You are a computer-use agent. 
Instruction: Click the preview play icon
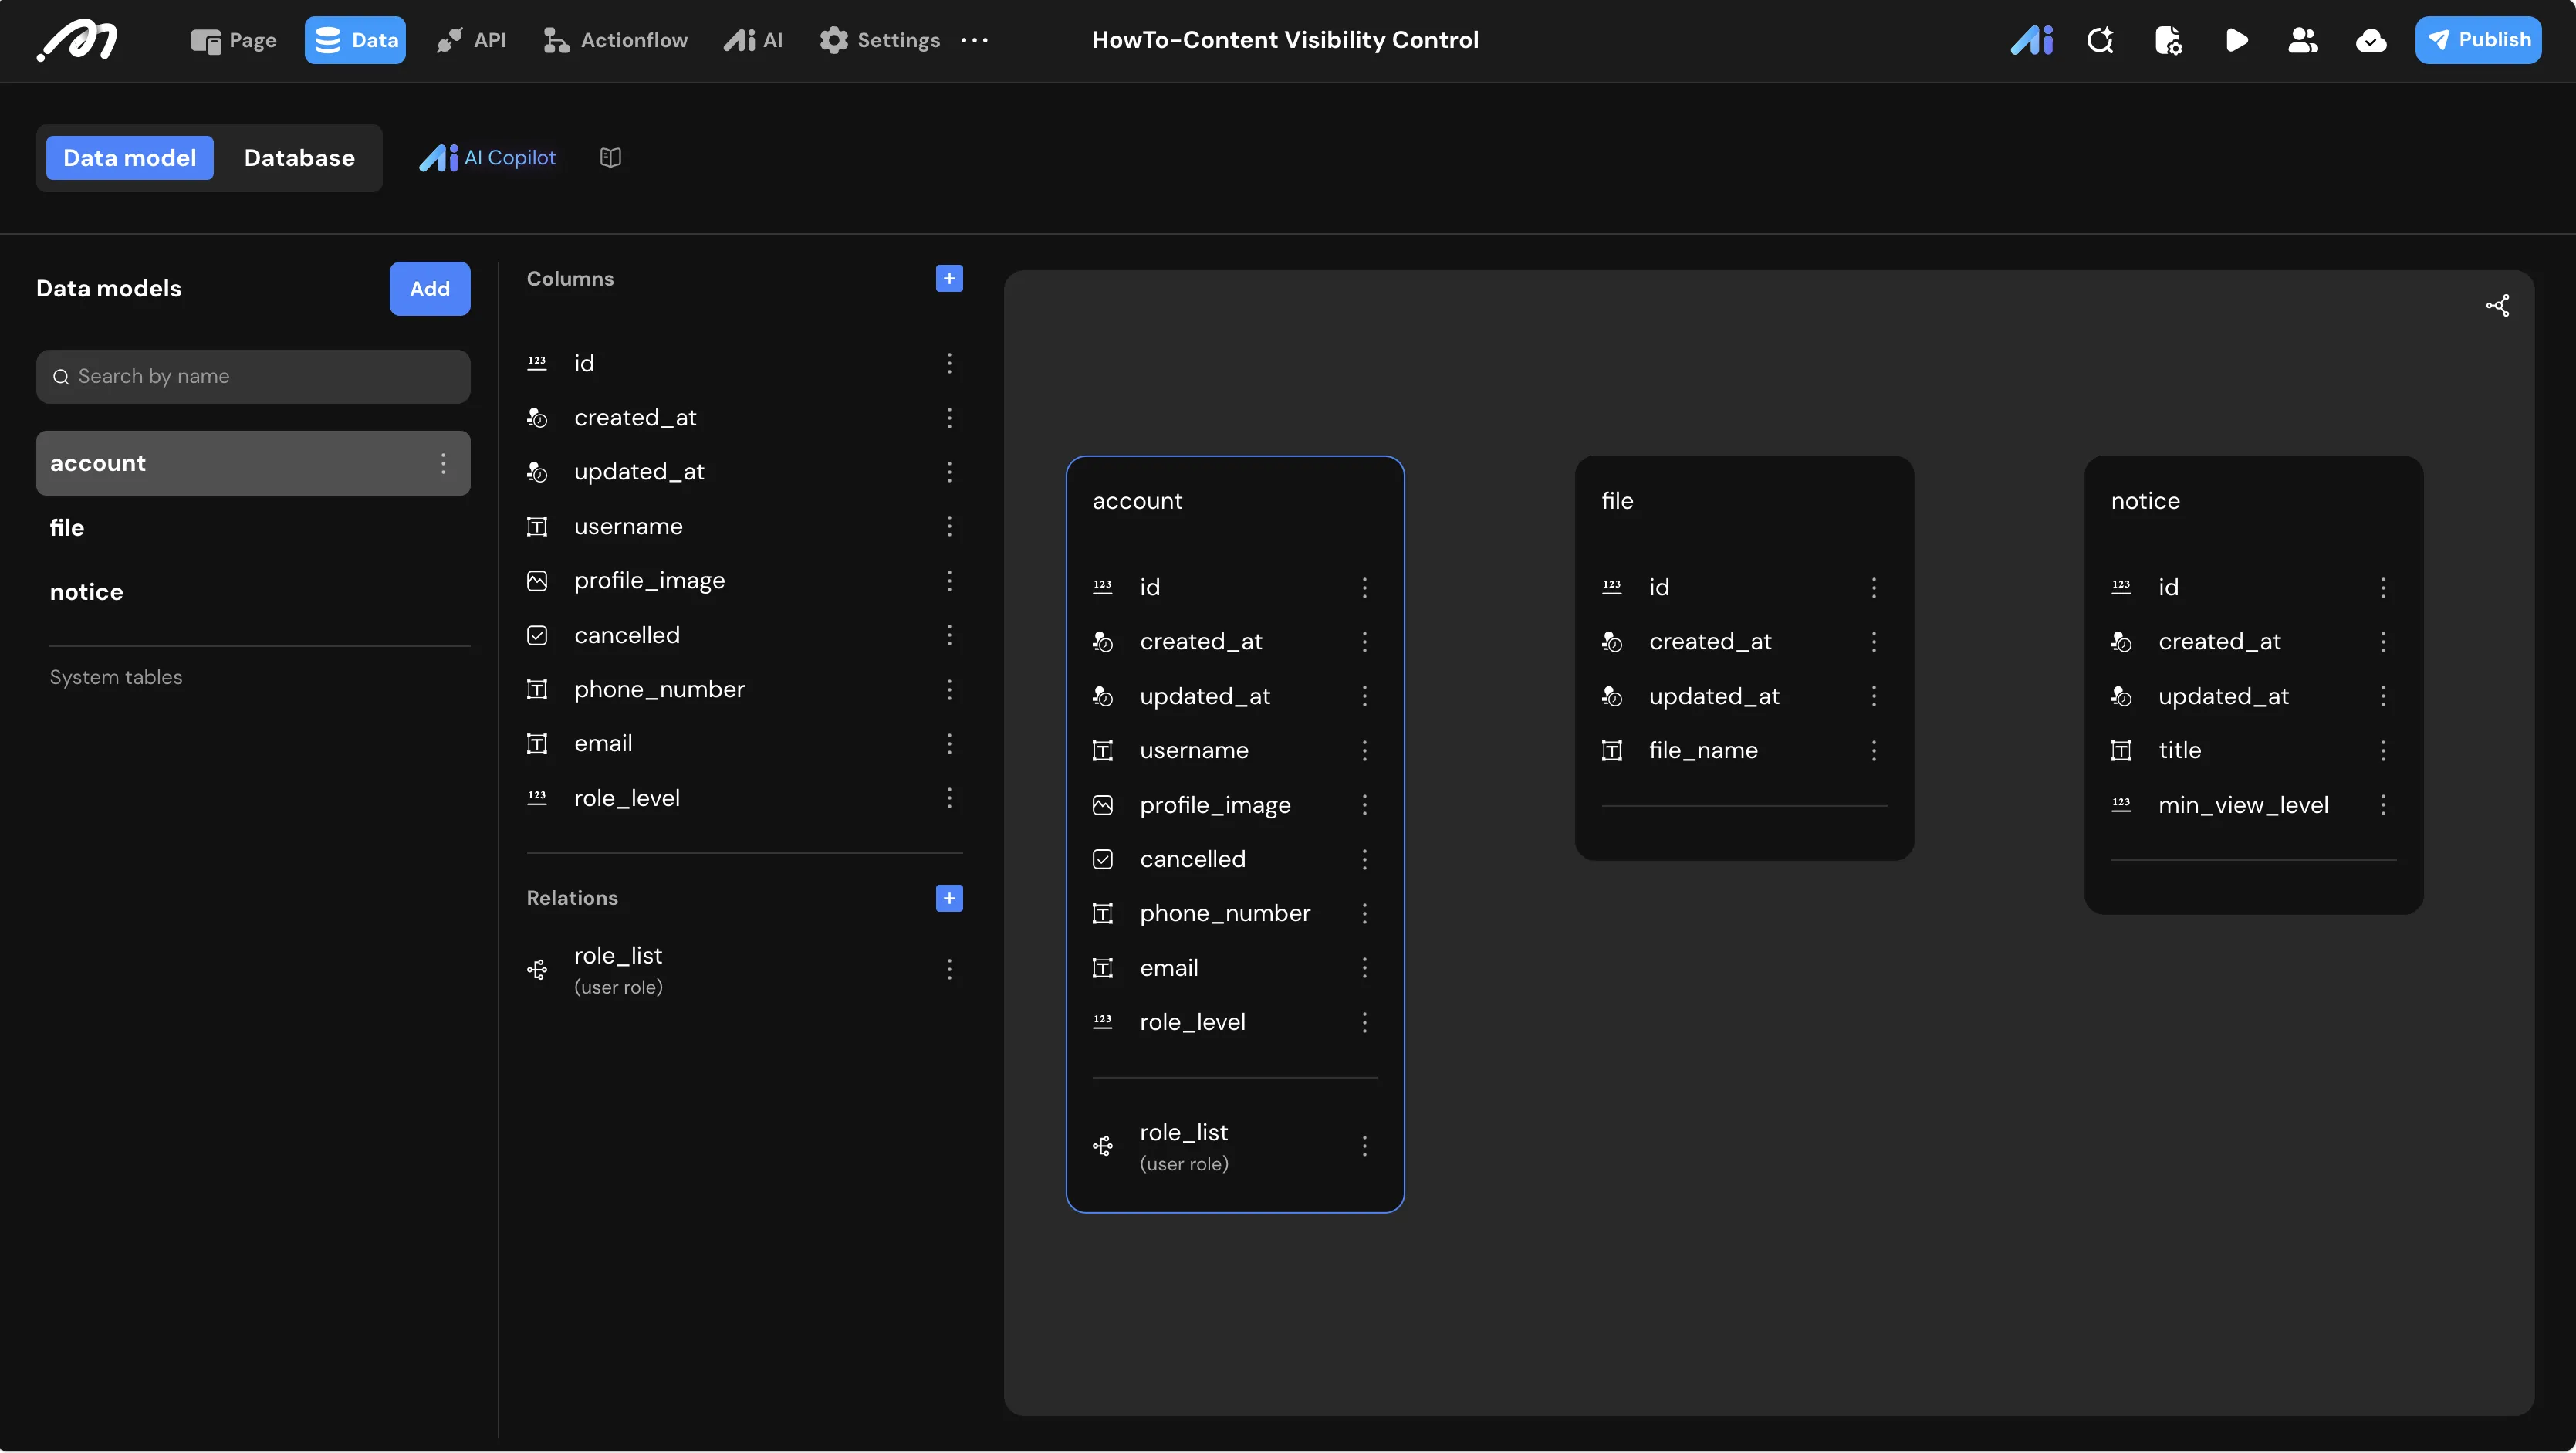tap(2237, 40)
